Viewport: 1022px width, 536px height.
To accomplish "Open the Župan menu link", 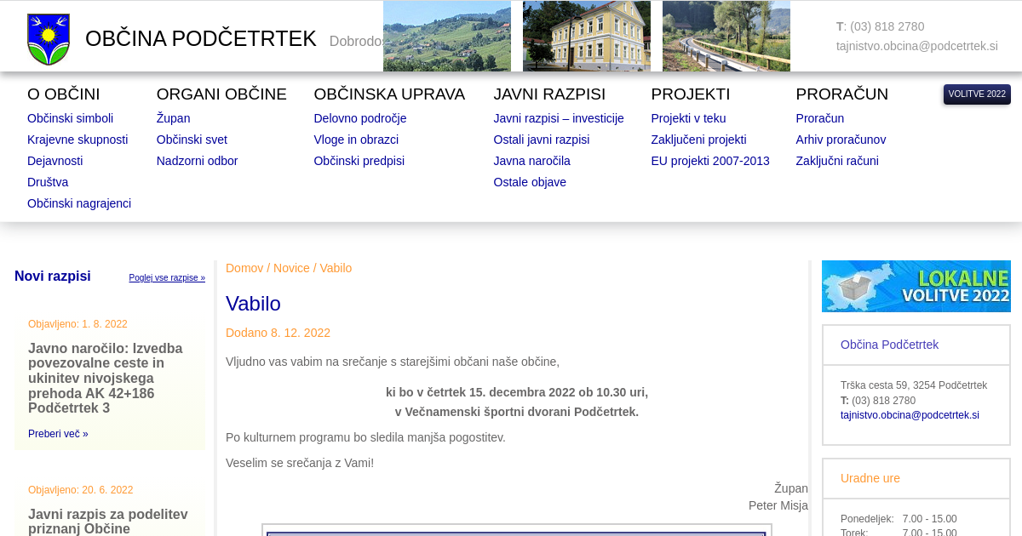I will tap(173, 118).
